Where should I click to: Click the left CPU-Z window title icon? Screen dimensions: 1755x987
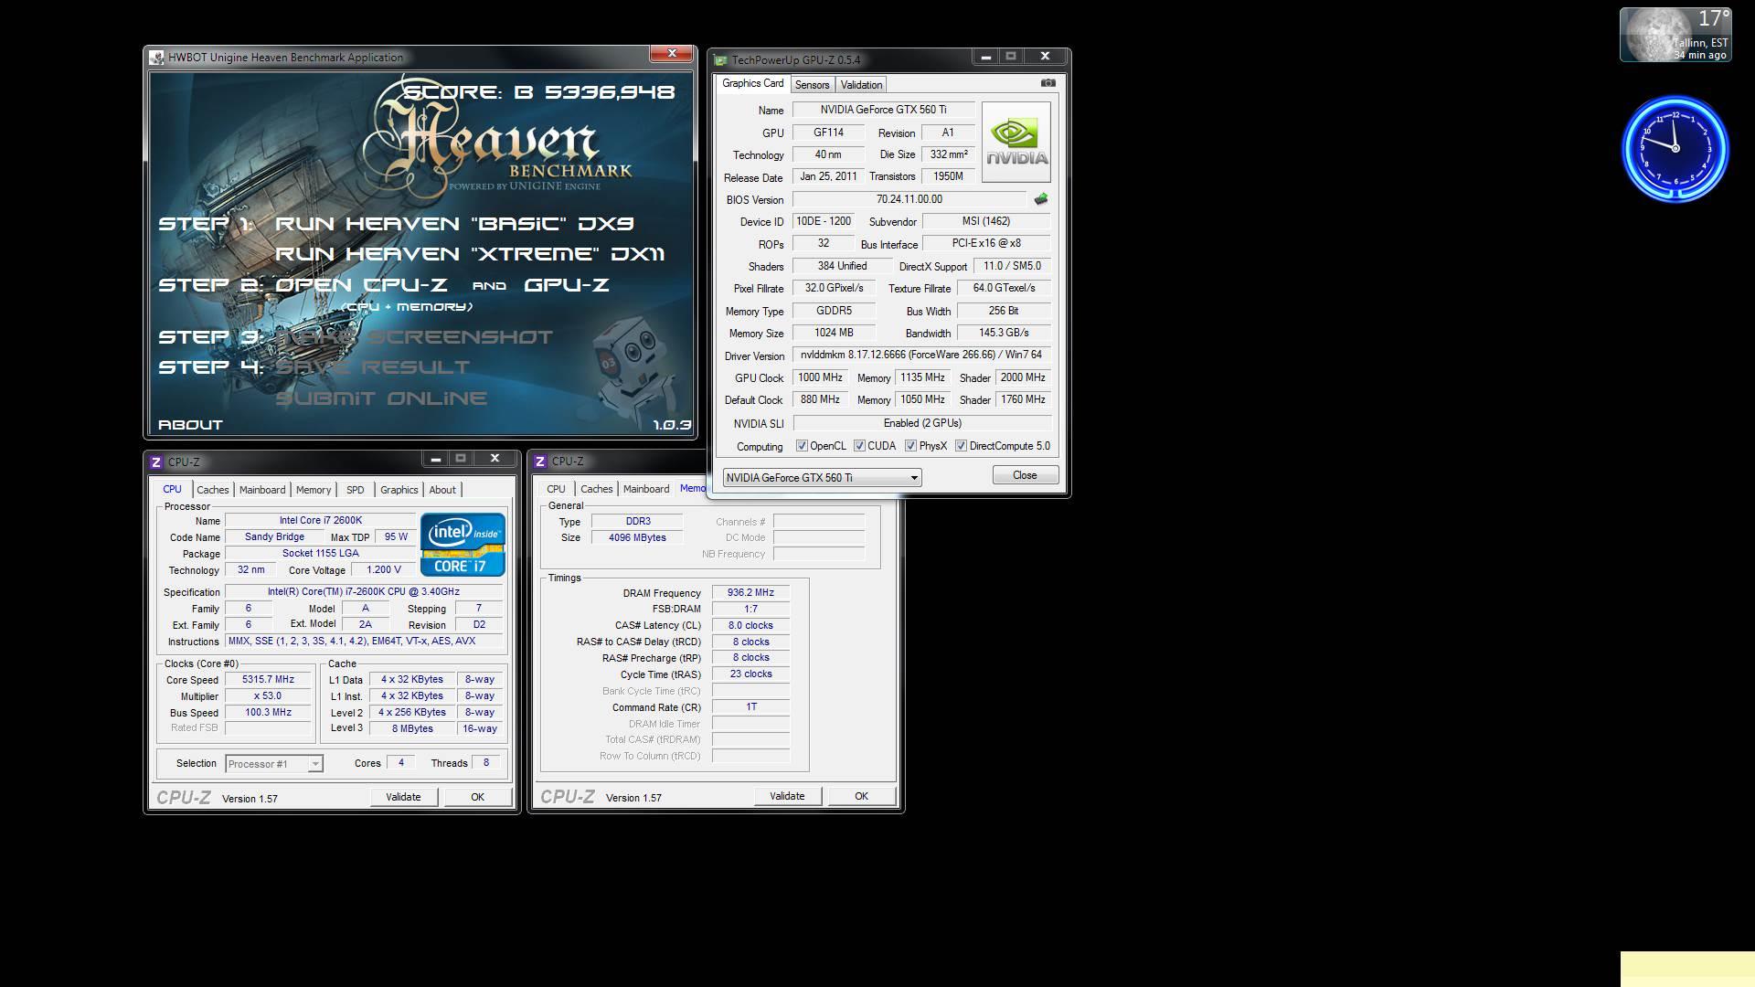[156, 462]
